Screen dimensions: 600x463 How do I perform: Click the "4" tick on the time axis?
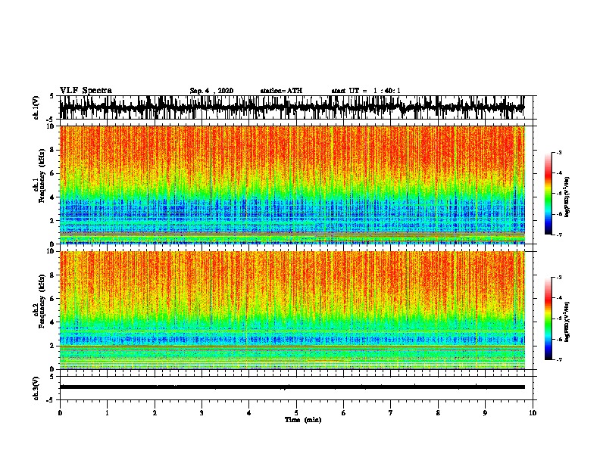point(249,413)
